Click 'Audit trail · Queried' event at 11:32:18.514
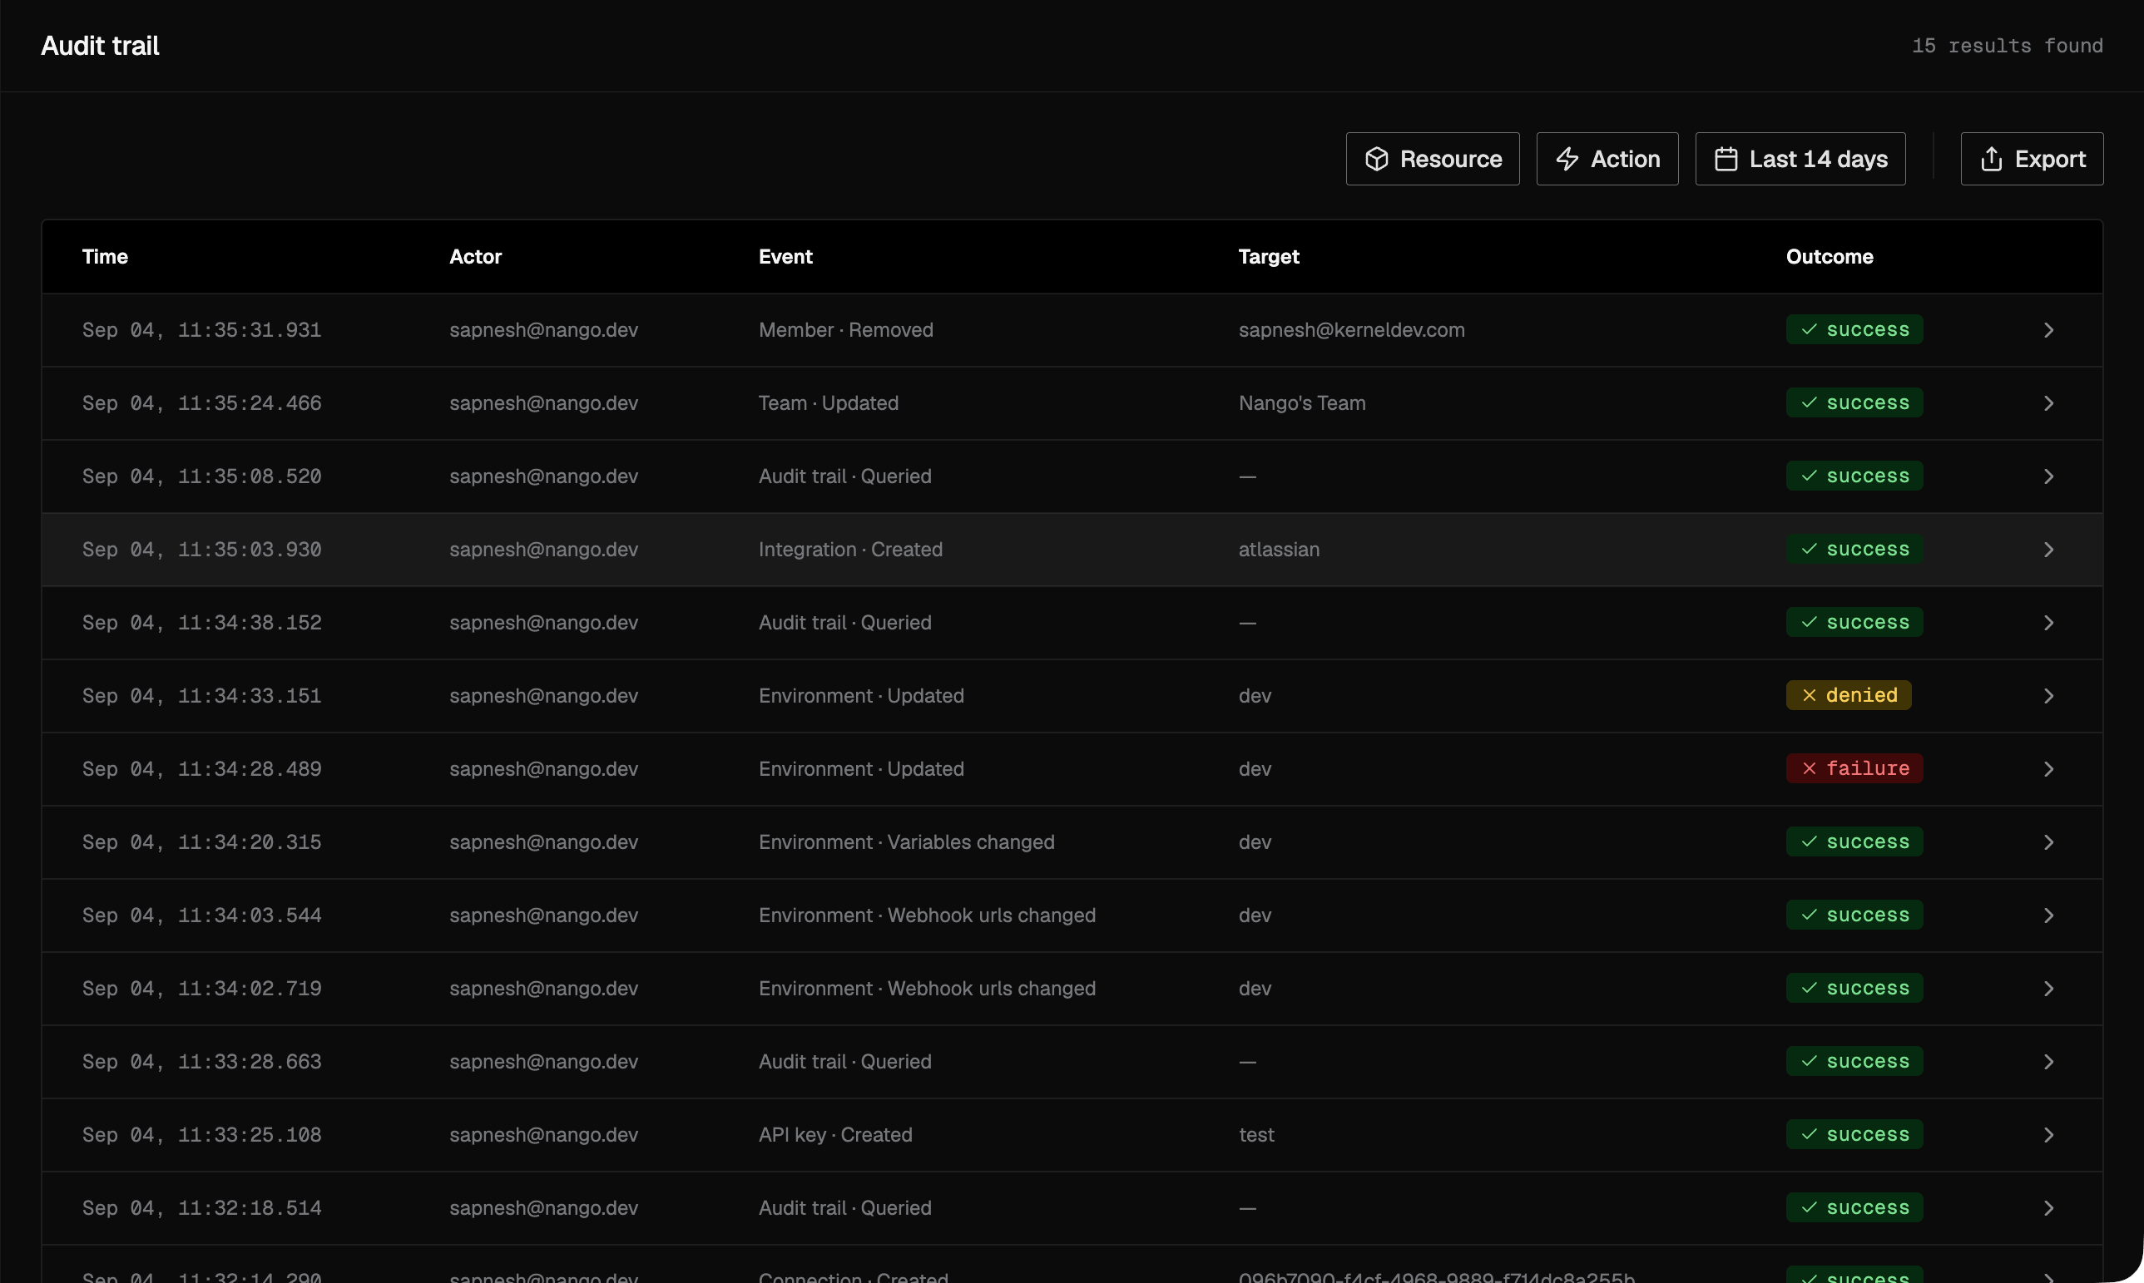 tap(844, 1208)
